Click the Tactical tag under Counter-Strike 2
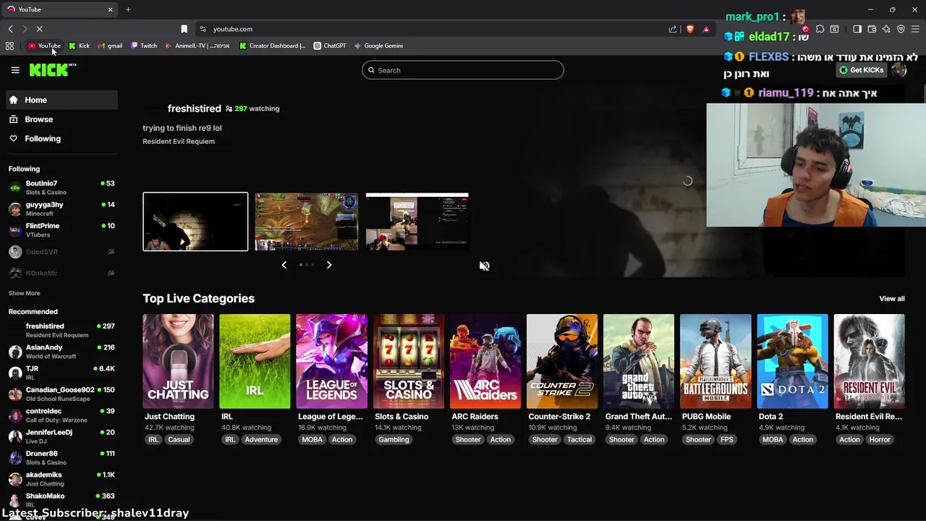 click(x=579, y=439)
